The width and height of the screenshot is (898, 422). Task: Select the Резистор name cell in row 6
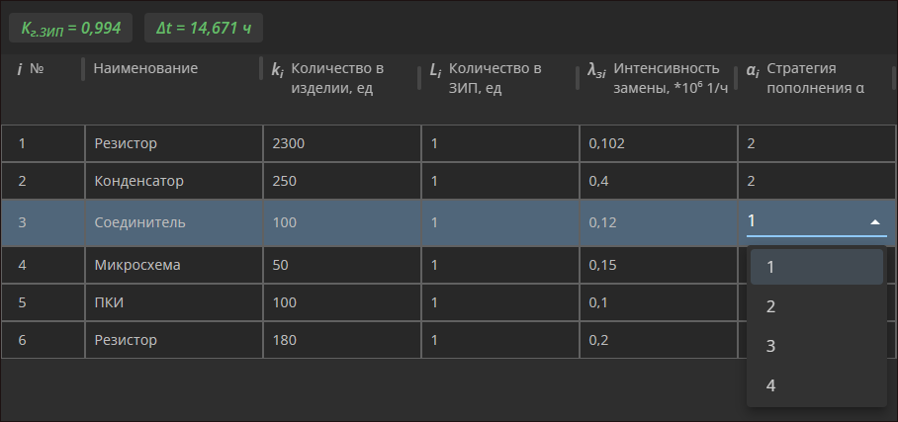(x=174, y=340)
